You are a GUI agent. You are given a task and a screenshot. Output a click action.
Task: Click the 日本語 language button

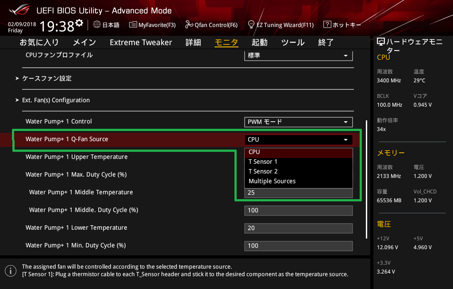(x=111, y=25)
